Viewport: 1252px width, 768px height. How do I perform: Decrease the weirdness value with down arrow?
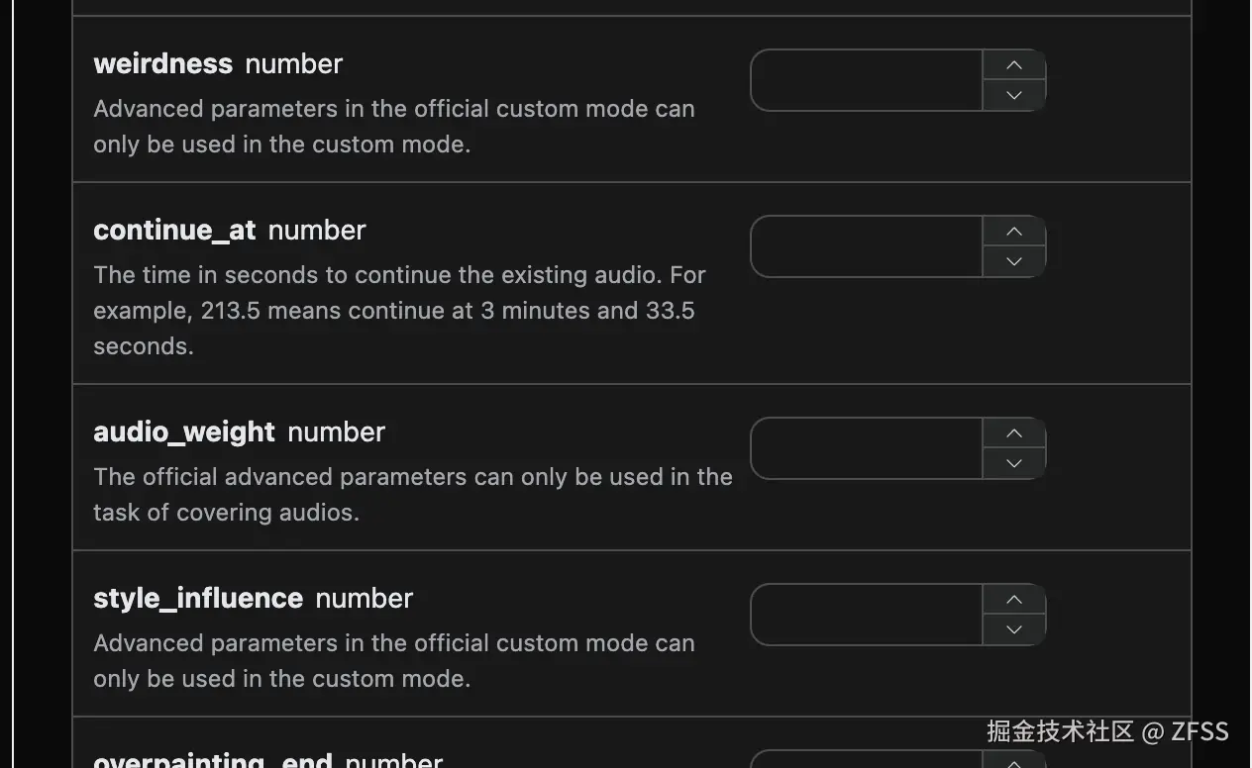1013,95
